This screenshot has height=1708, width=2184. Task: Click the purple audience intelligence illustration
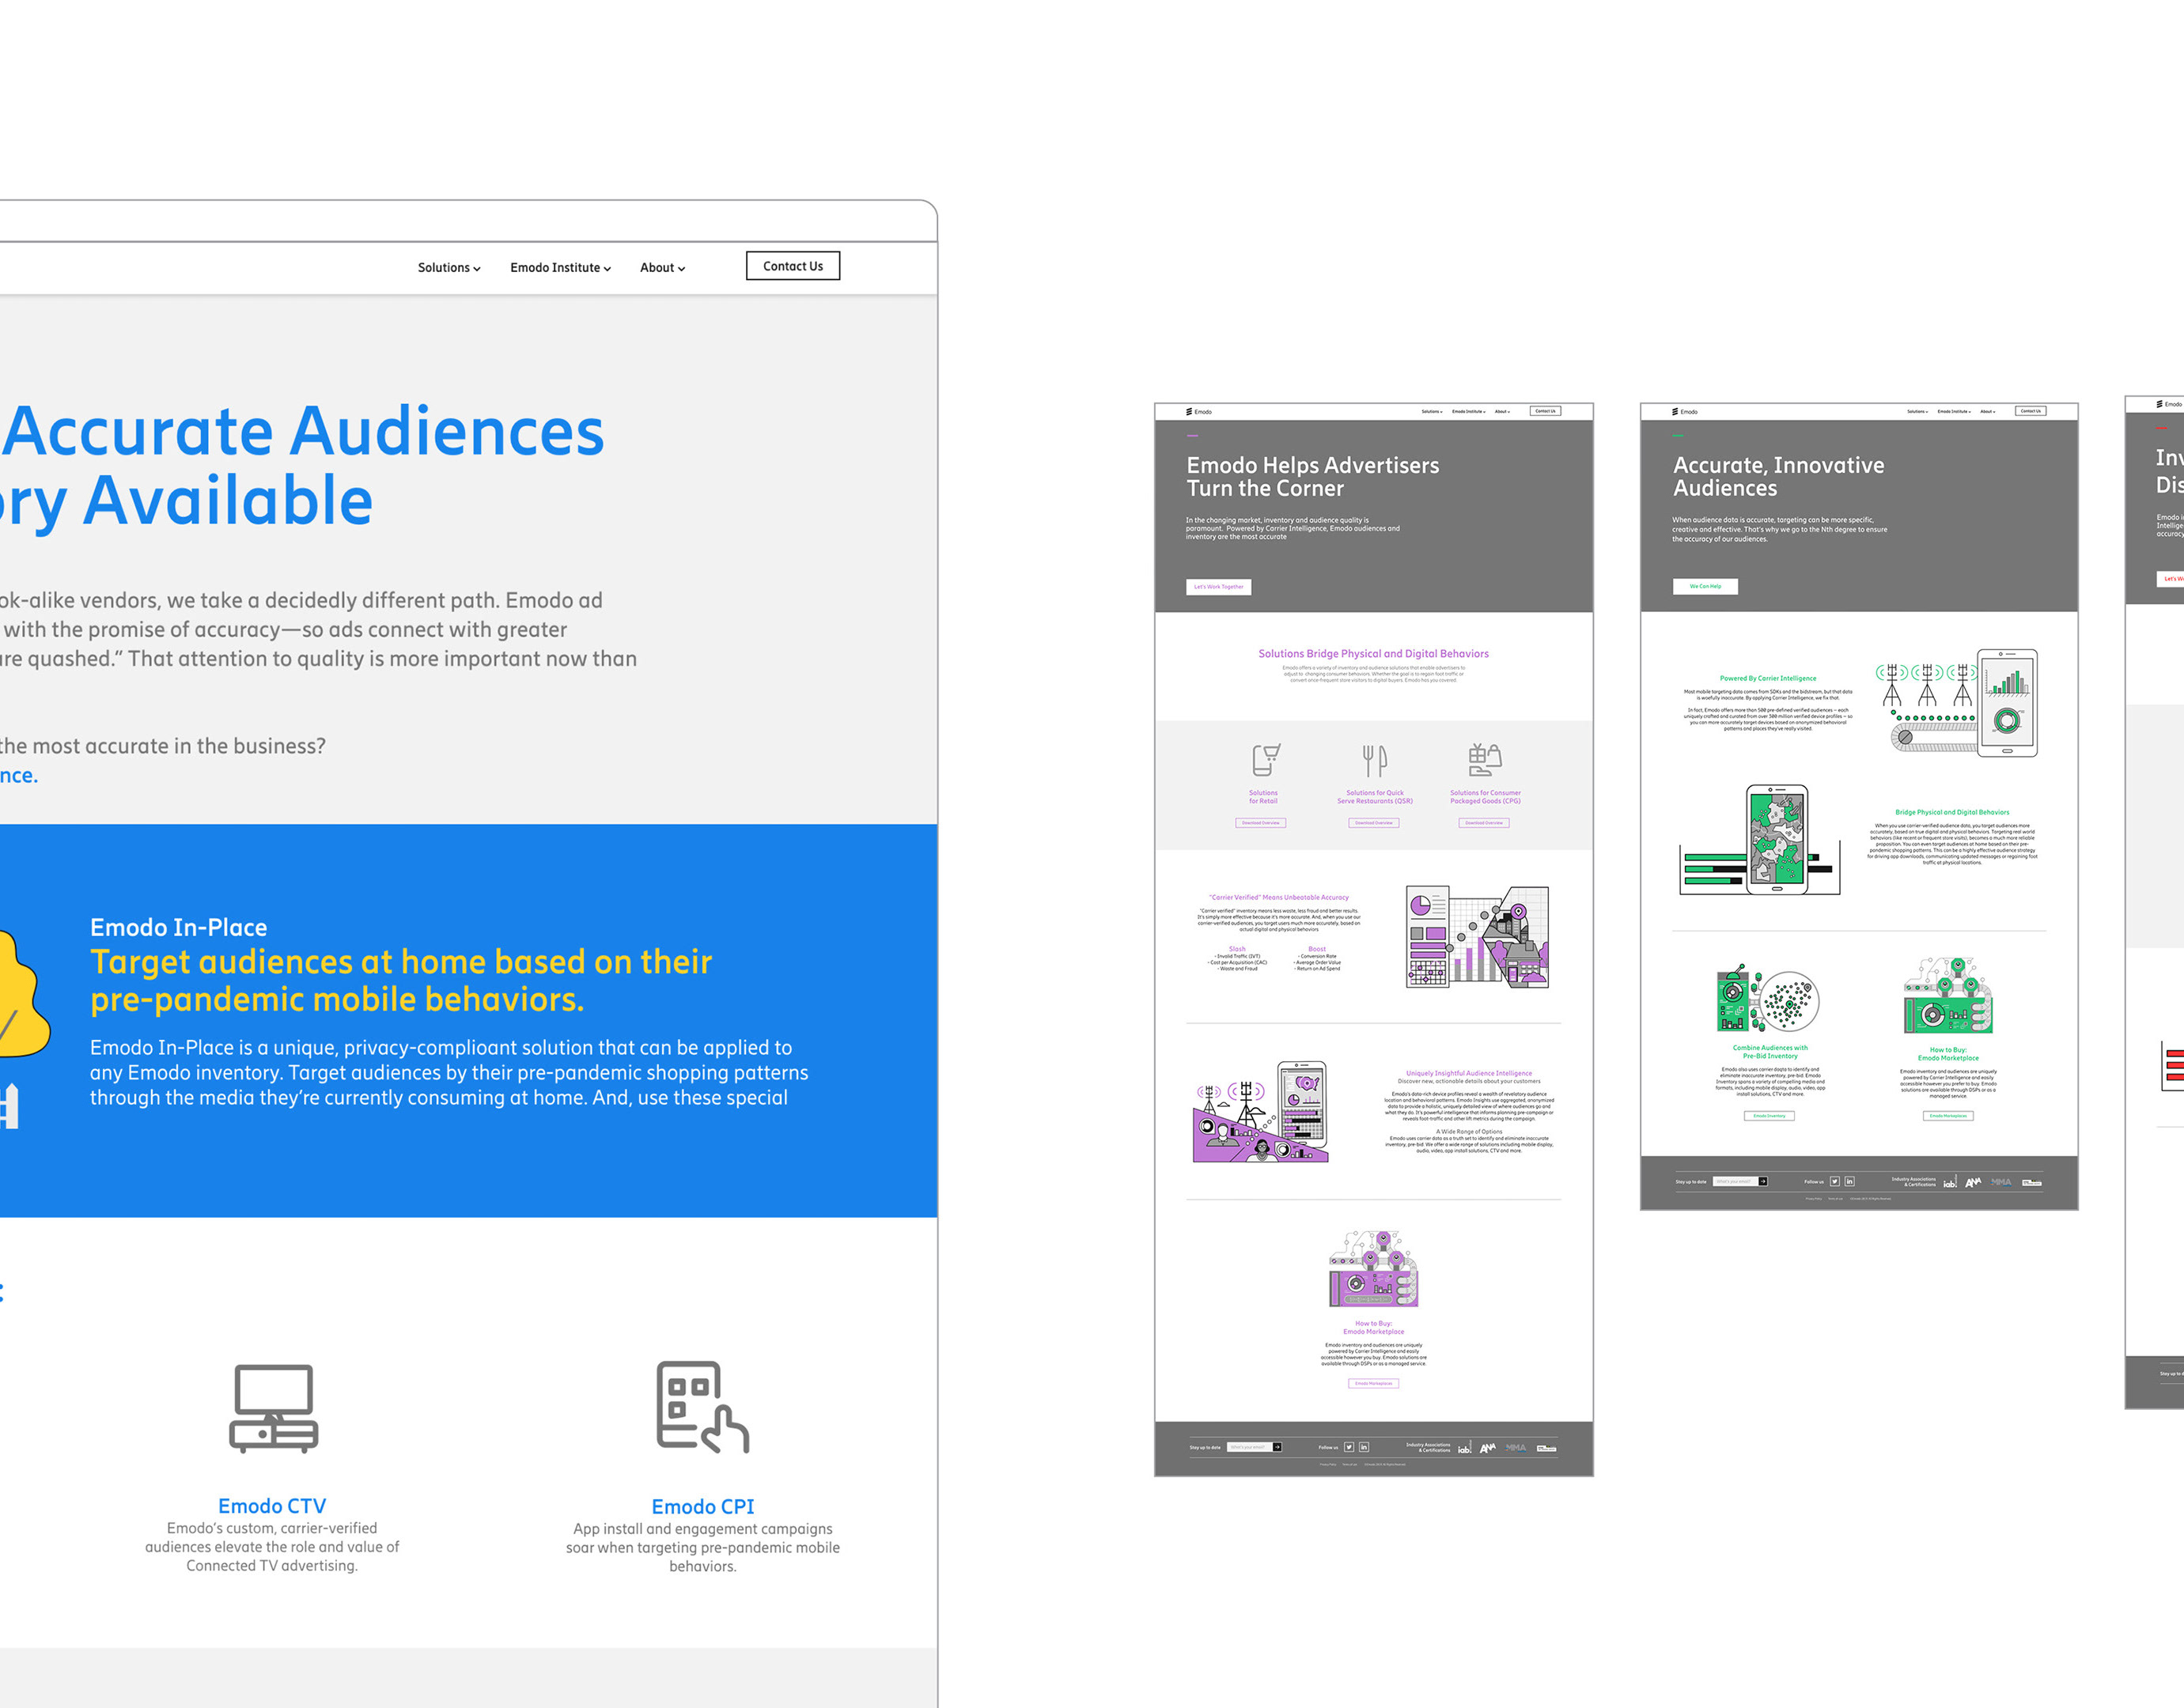(1261, 1112)
